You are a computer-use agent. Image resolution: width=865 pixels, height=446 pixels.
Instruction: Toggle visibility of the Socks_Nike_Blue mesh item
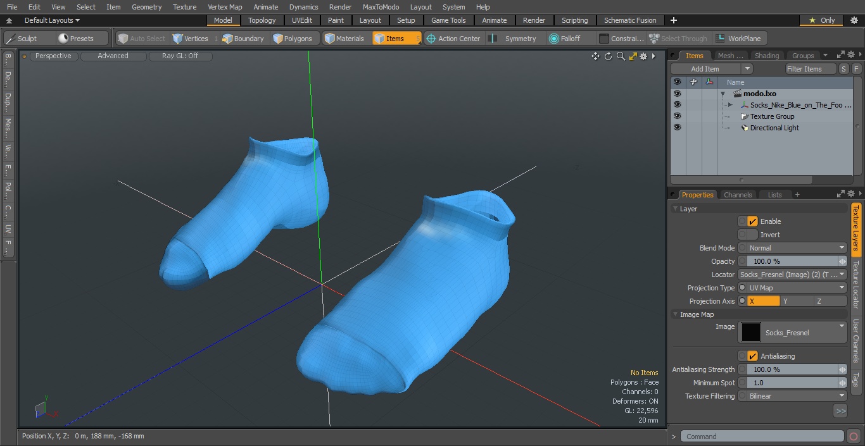coord(677,105)
